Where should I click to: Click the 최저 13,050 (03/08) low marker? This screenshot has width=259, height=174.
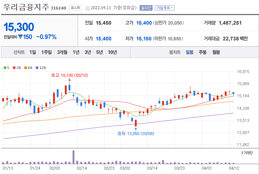(x=136, y=134)
